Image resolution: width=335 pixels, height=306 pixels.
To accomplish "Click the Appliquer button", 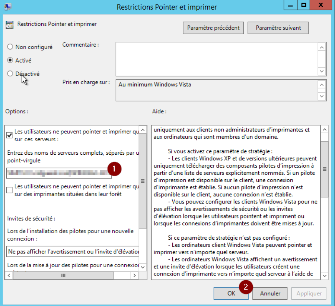I will click(x=309, y=293).
